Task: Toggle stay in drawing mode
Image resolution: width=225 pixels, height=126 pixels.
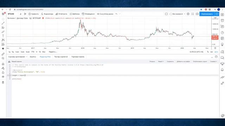Action: [x=3, y=68]
